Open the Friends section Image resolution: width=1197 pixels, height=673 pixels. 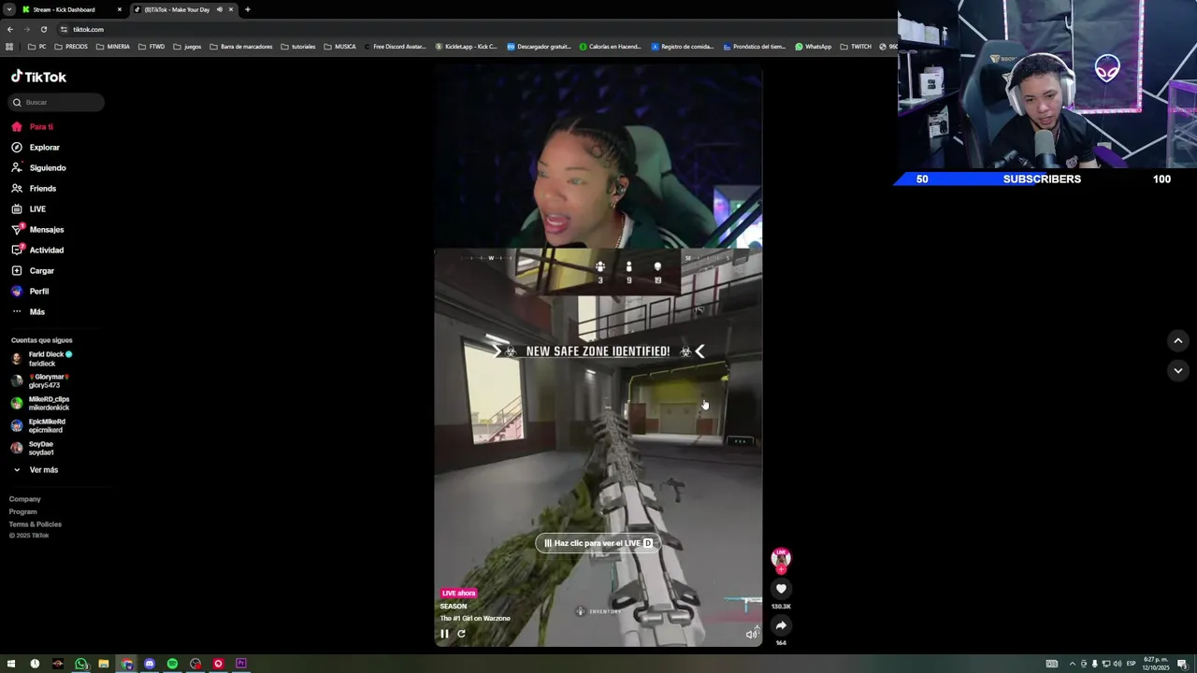point(34,189)
